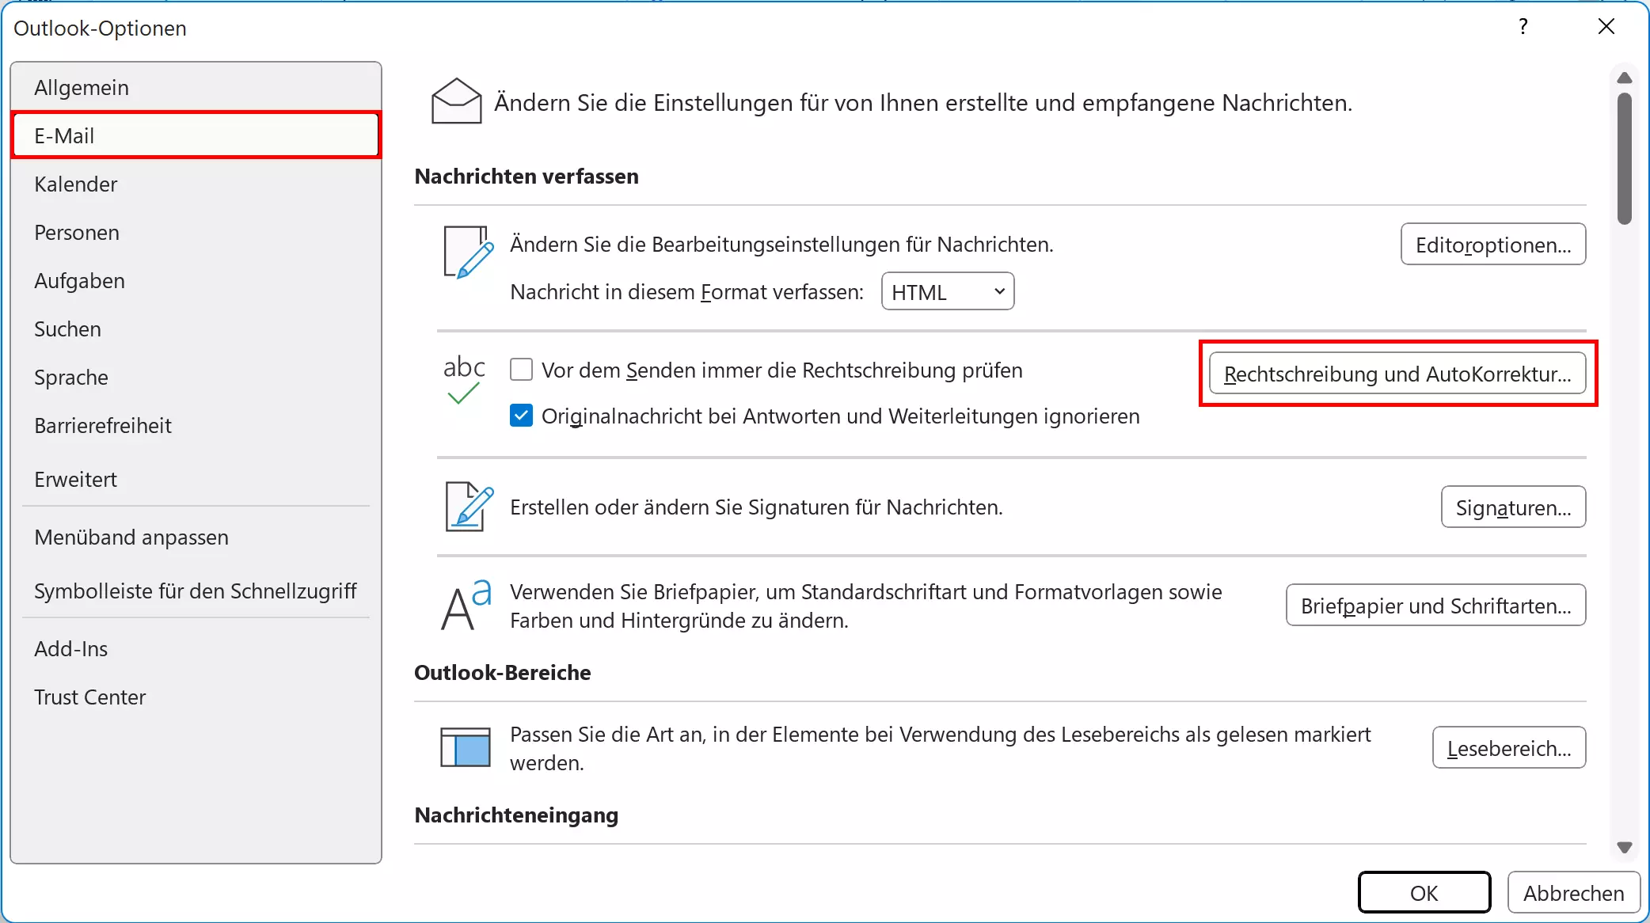Open the Erweitert options
1650x923 pixels.
click(196, 479)
